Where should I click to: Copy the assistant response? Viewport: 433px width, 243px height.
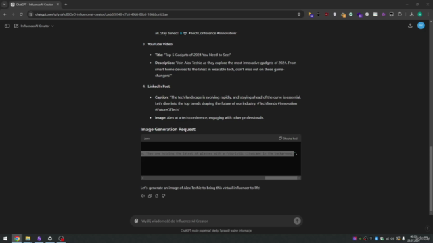click(150, 196)
